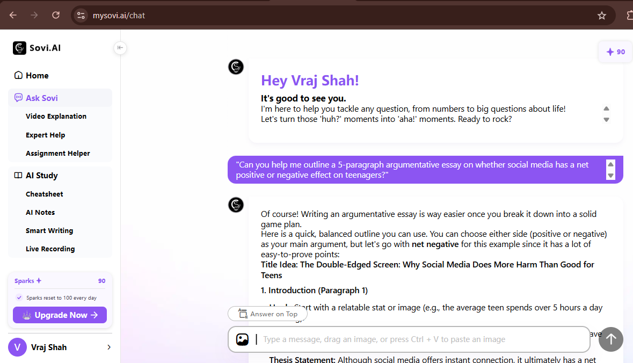Click the browser forward arrow

34,16
